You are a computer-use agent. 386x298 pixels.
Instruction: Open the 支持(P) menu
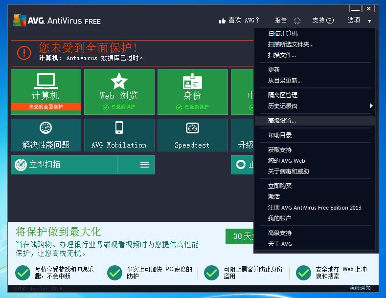pyautogui.click(x=323, y=20)
